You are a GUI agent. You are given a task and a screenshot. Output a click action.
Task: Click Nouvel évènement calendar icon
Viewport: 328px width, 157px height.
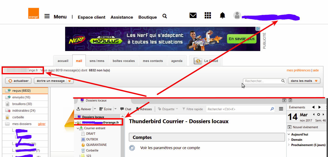pyautogui.click(x=290, y=127)
